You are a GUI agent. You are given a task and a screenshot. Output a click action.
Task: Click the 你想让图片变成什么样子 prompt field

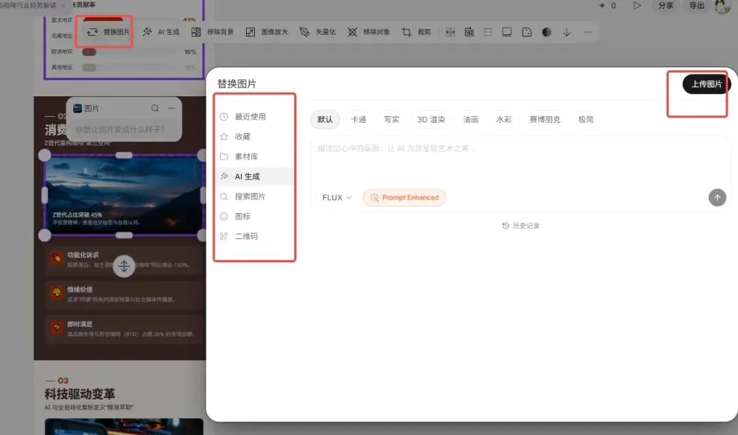pos(124,129)
